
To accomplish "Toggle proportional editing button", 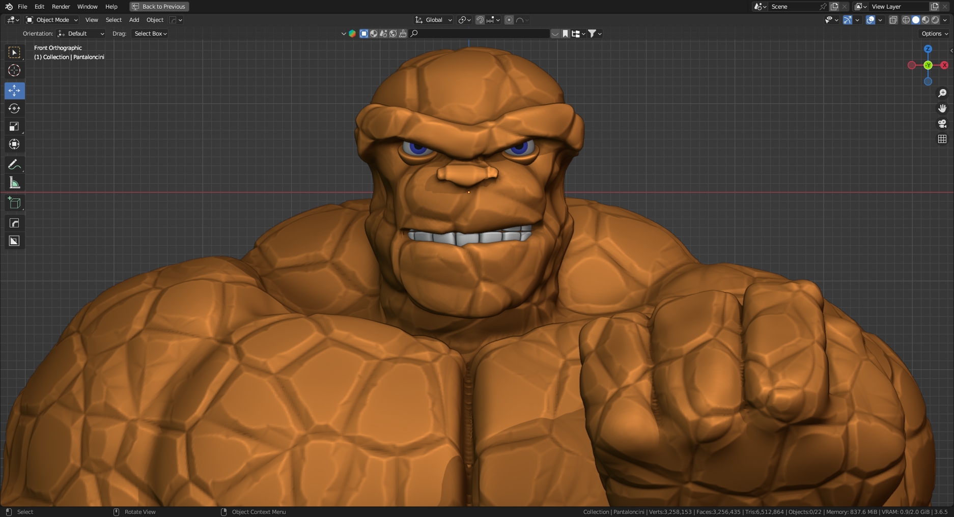I will point(509,20).
